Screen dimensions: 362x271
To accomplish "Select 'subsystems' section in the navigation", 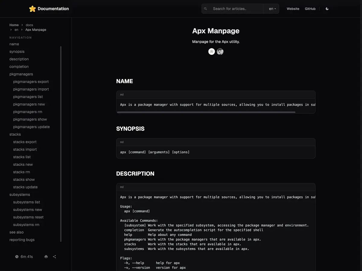I will click(20, 195).
